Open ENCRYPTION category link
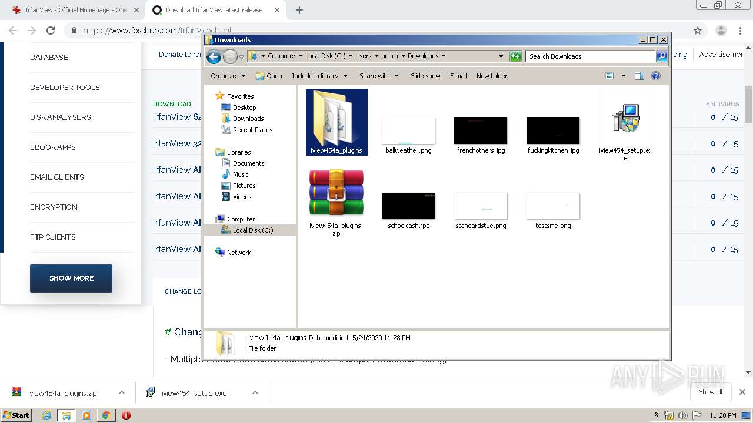 click(54, 207)
